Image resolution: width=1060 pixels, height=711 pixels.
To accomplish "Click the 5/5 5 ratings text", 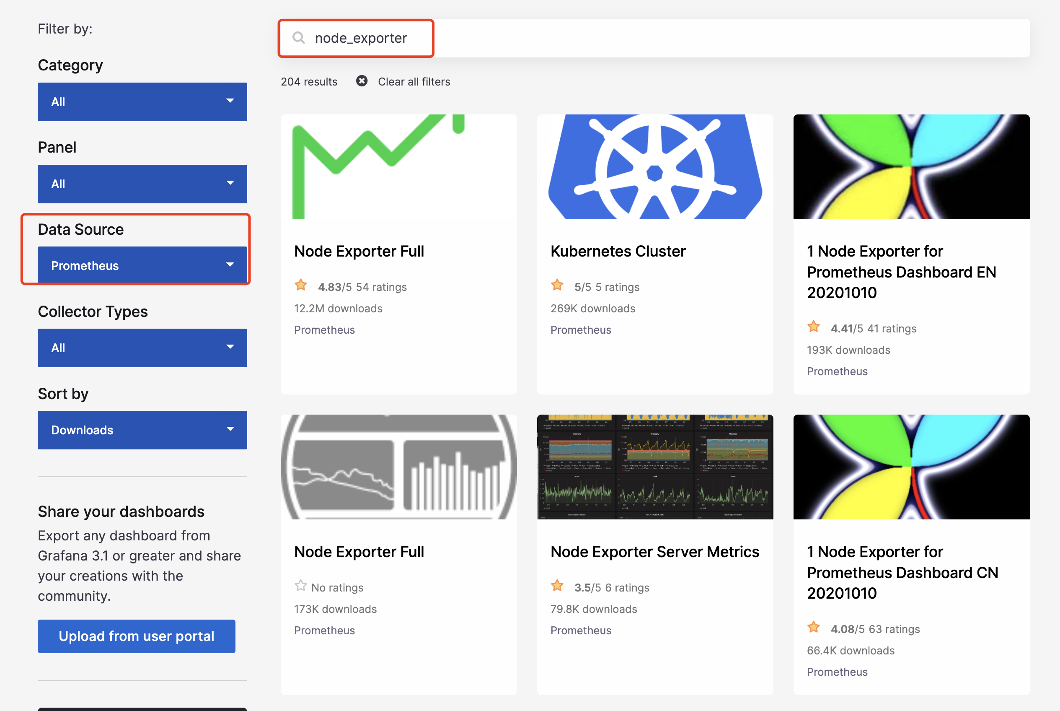I will (607, 287).
